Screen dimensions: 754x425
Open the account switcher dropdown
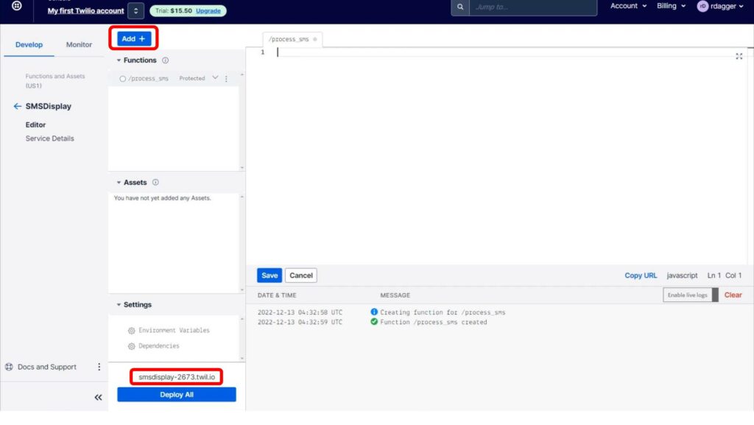click(x=136, y=10)
